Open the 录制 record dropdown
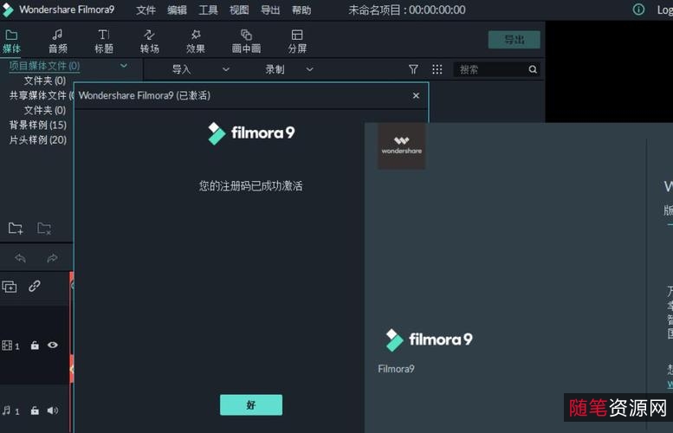This screenshot has width=673, height=433. [x=289, y=69]
